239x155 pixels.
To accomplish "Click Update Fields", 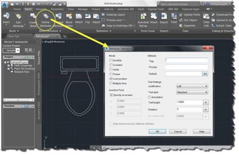I will coord(190,15).
